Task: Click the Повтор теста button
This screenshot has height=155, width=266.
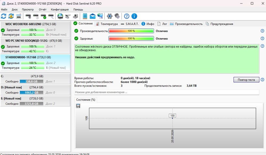Action: [246, 80]
